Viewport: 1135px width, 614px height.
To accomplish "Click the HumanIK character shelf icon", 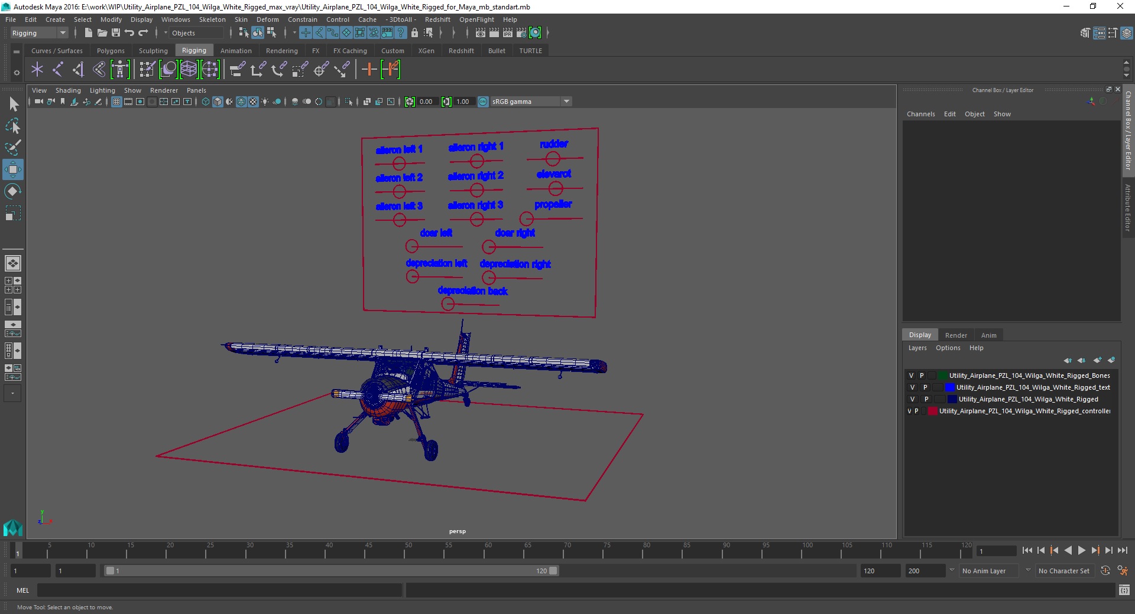I will [x=120, y=70].
